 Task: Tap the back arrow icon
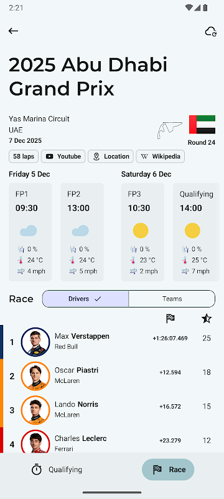point(13,31)
